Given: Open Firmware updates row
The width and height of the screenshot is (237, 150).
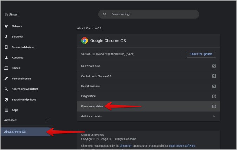Looking at the screenshot, I should tap(149, 106).
